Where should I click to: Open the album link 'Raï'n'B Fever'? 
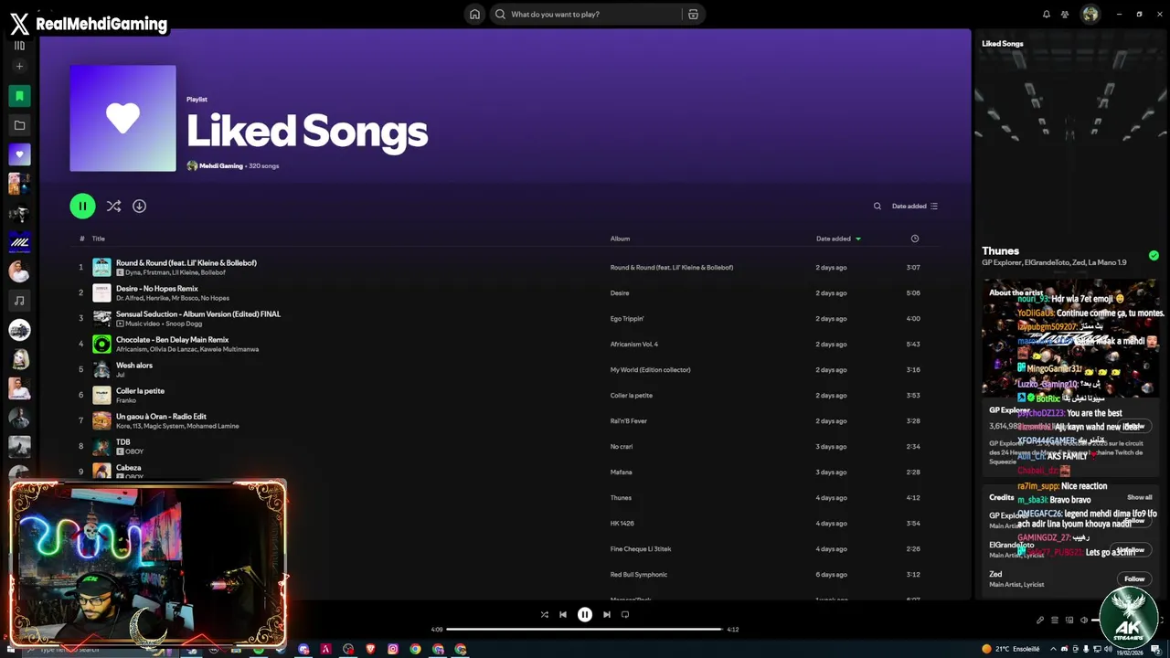[x=629, y=421]
